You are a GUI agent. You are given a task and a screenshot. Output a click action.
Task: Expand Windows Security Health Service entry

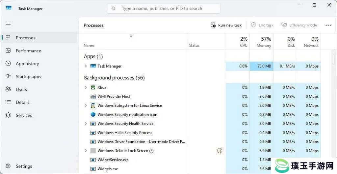86,124
